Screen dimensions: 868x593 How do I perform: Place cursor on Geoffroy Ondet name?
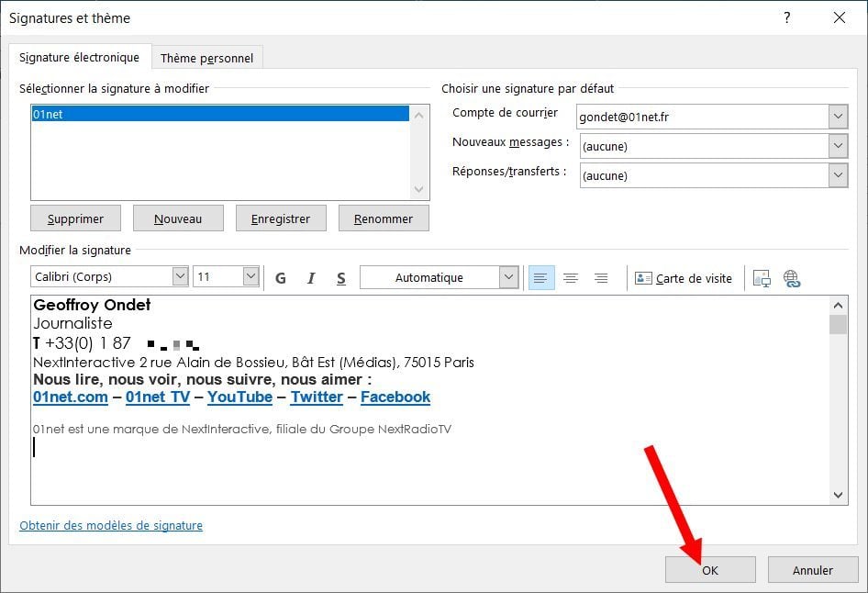92,305
